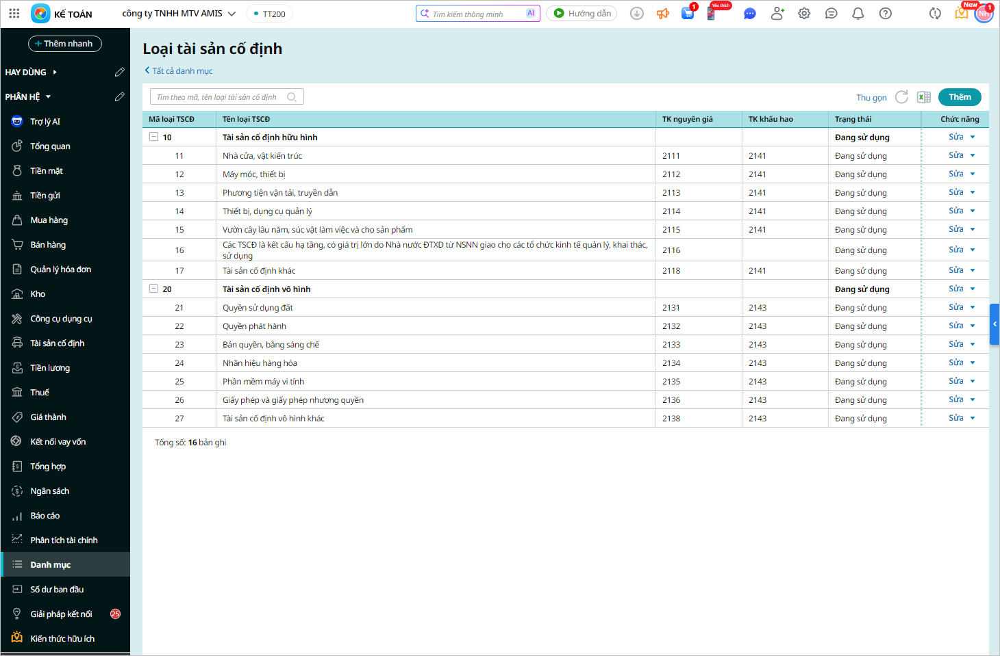Click the Thêm button
1000x656 pixels.
click(959, 97)
